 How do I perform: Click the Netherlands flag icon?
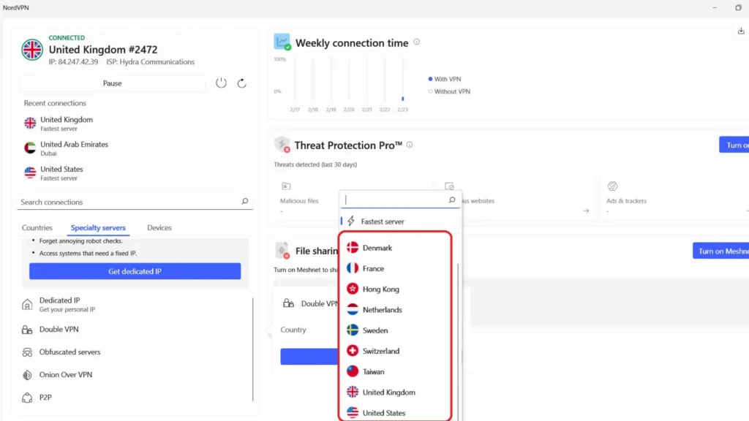pyautogui.click(x=353, y=309)
